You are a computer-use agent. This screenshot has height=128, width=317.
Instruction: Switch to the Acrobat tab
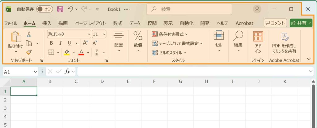[245, 23]
